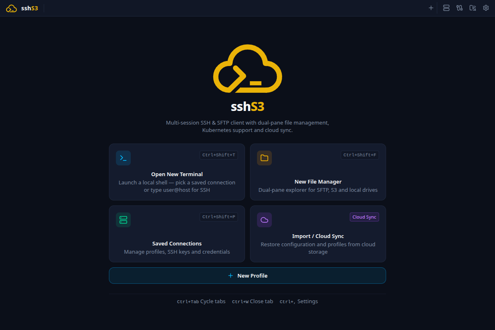The image size is (495, 330).
Task: Click 'Launch a local shell' description
Action: (x=177, y=186)
